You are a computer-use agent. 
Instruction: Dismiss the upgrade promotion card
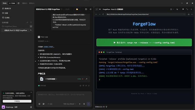tap(31, 92)
